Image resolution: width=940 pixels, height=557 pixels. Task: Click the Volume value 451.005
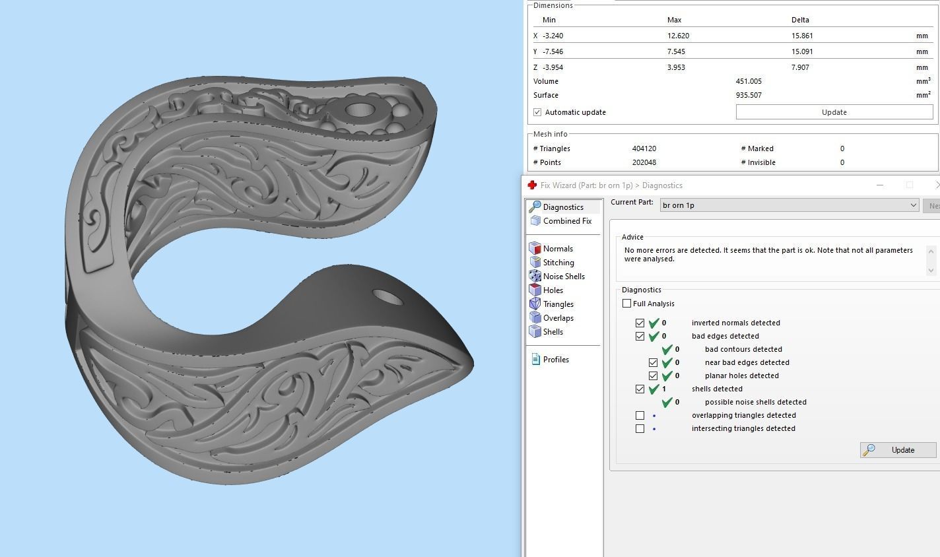point(749,81)
